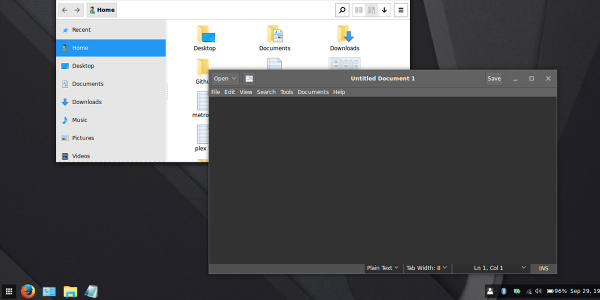Select the Github folder in Home

tap(202, 67)
